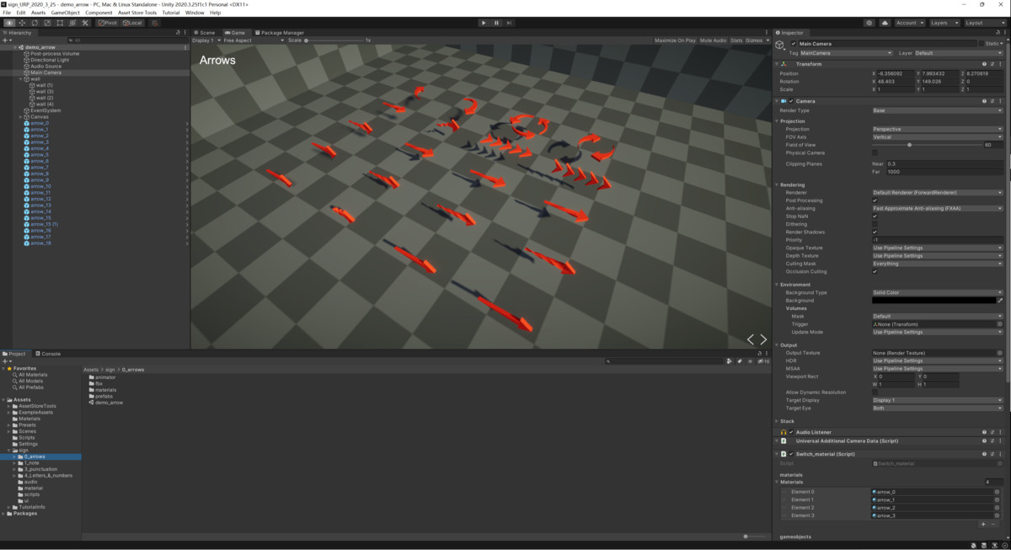Open the Layer dropdown in Inspector
Image resolution: width=1011 pixels, height=550 pixels.
point(958,52)
